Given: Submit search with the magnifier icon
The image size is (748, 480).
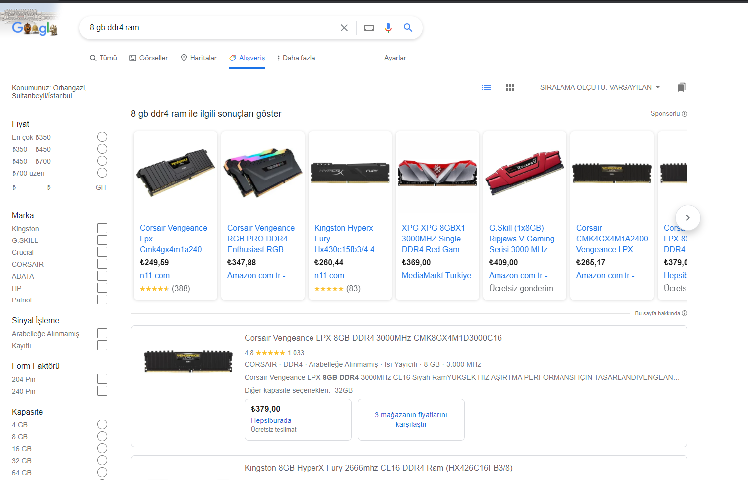Looking at the screenshot, I should pos(408,28).
